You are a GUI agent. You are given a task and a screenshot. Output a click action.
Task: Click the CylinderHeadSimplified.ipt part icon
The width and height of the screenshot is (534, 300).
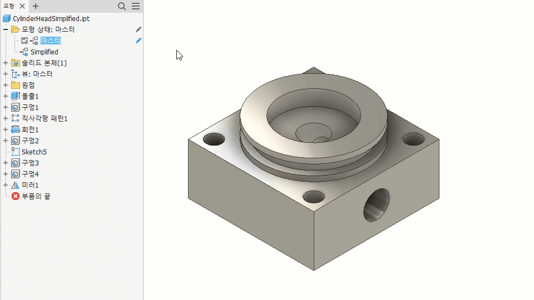[x=7, y=18]
